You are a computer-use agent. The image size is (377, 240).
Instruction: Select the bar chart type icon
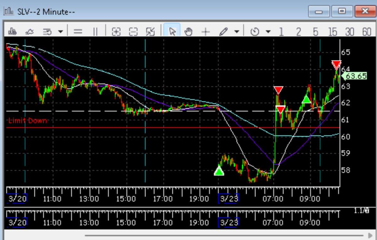[x=13, y=31]
